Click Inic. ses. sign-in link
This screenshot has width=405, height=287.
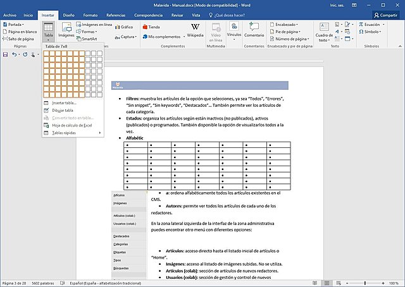(337, 5)
